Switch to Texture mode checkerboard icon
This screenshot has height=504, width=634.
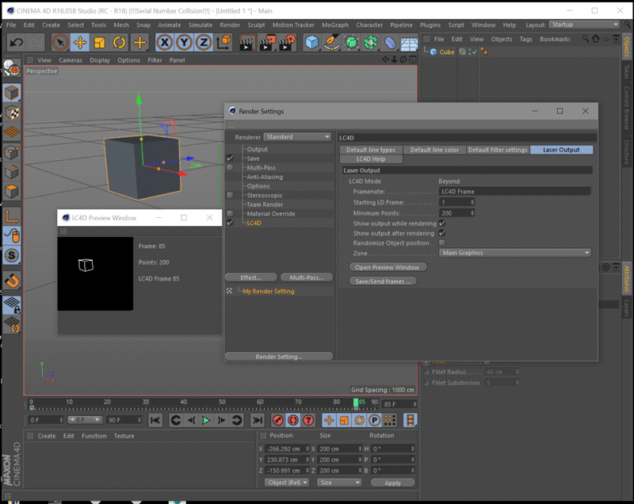point(12,113)
